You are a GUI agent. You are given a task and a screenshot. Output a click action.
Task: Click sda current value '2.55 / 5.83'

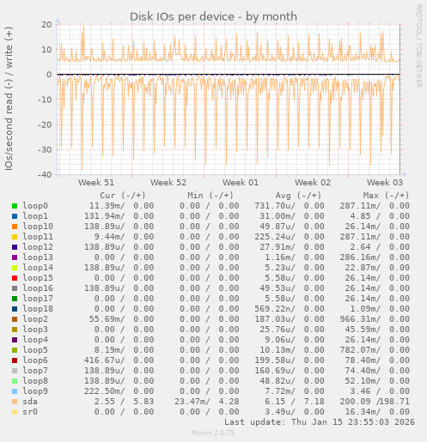coord(124,402)
